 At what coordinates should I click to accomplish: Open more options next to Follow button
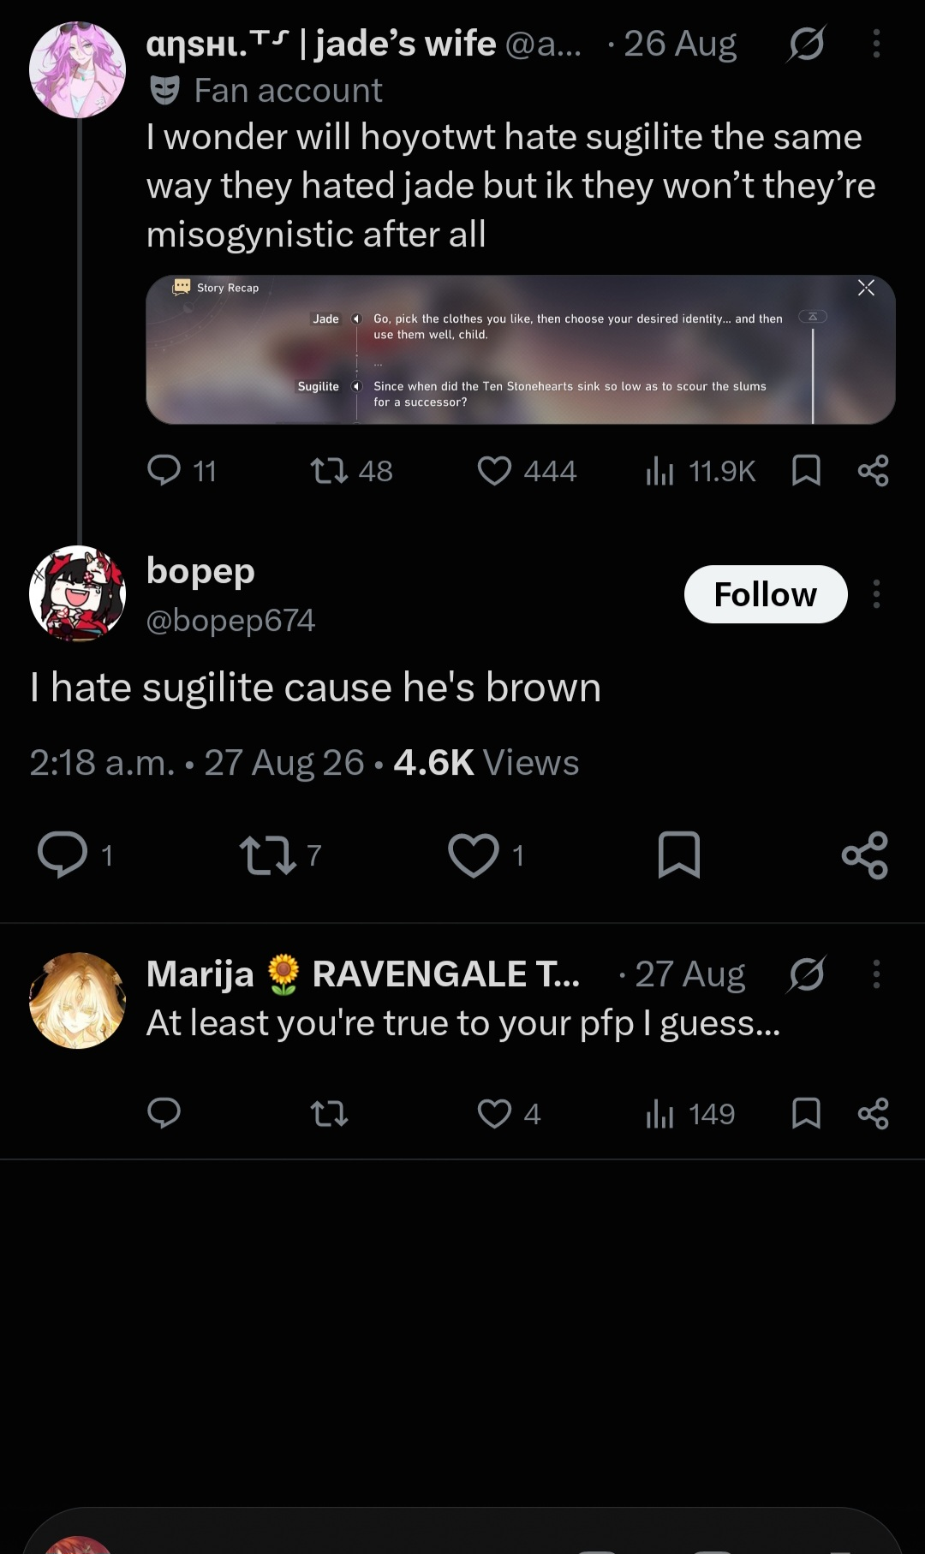pyautogui.click(x=876, y=594)
